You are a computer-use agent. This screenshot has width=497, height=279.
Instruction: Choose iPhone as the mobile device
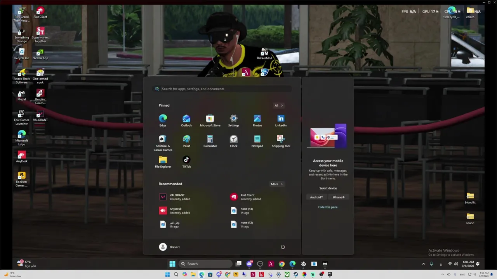click(x=339, y=197)
